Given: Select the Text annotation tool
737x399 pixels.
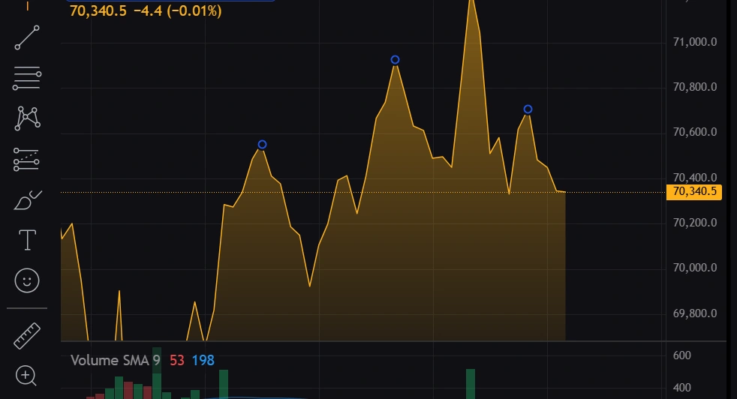Looking at the screenshot, I should [28, 240].
